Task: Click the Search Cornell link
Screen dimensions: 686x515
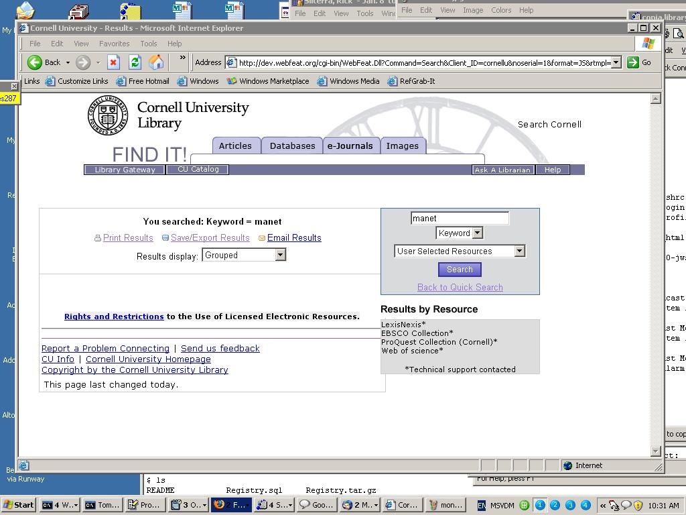Action: [x=549, y=124]
